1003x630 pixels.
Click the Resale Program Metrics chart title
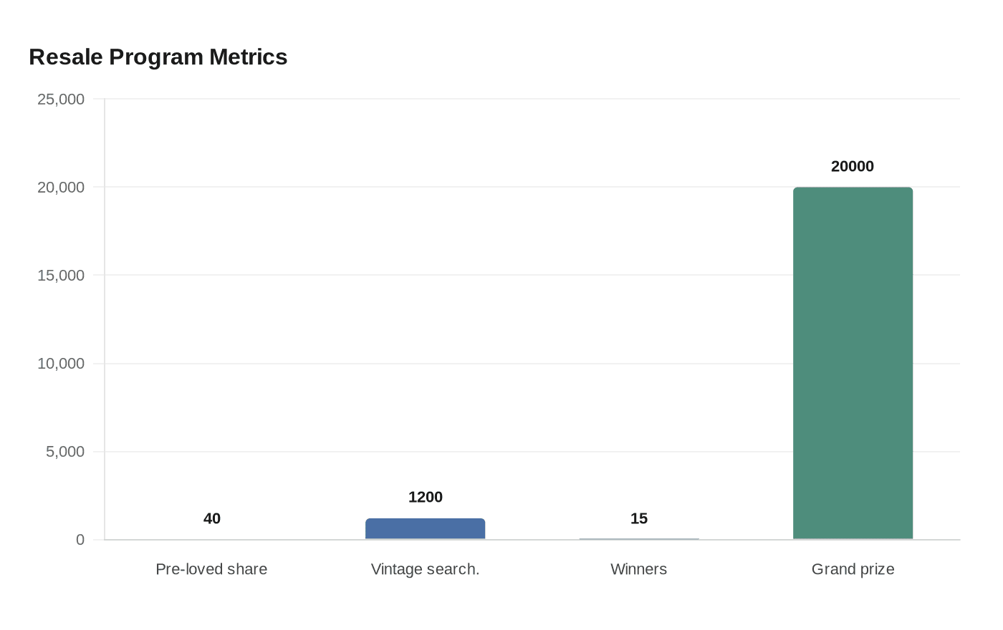click(x=158, y=57)
